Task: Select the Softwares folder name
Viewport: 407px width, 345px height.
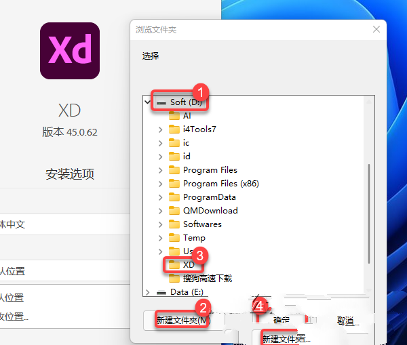Action: [202, 224]
